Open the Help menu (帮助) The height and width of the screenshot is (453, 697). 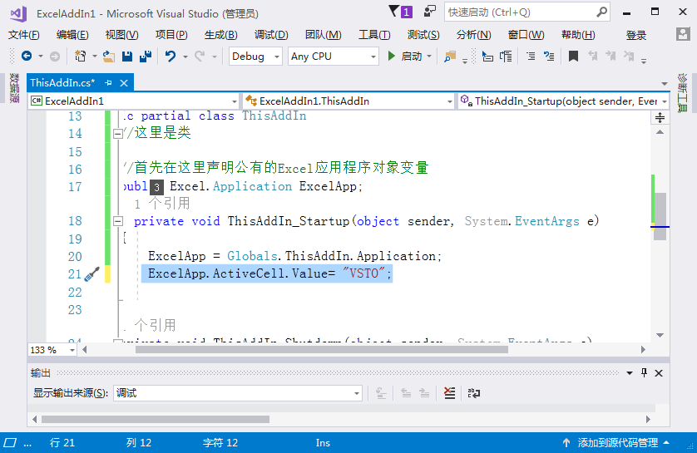coord(578,35)
